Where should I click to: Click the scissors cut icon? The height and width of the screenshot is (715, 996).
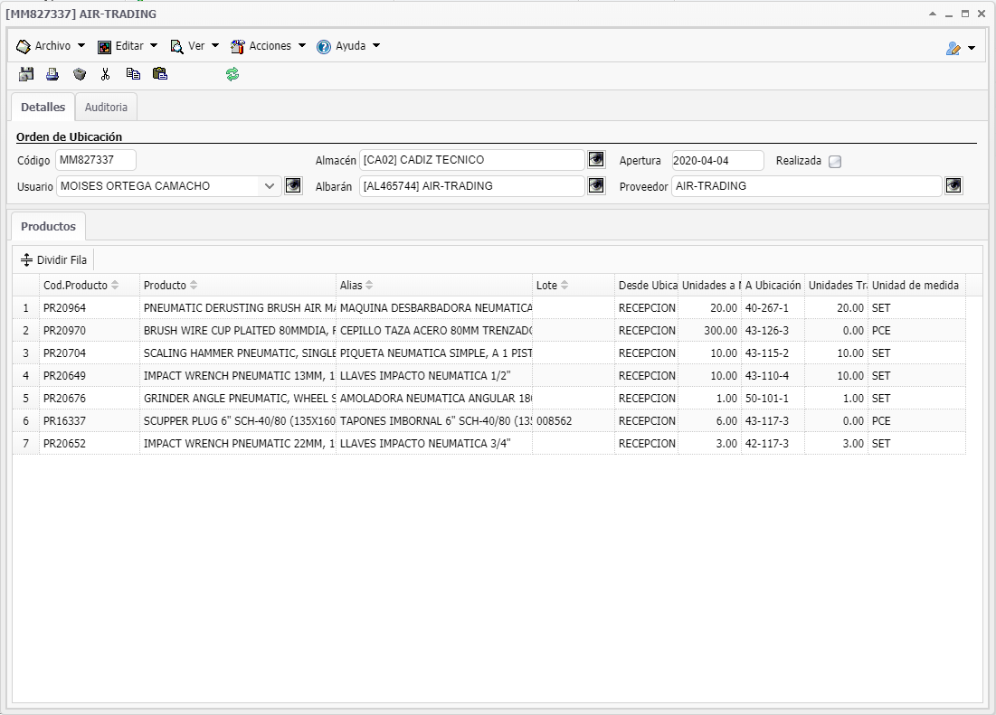tap(106, 75)
